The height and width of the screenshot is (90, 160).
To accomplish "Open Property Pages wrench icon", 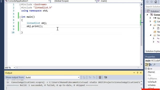I will (154, 64).
